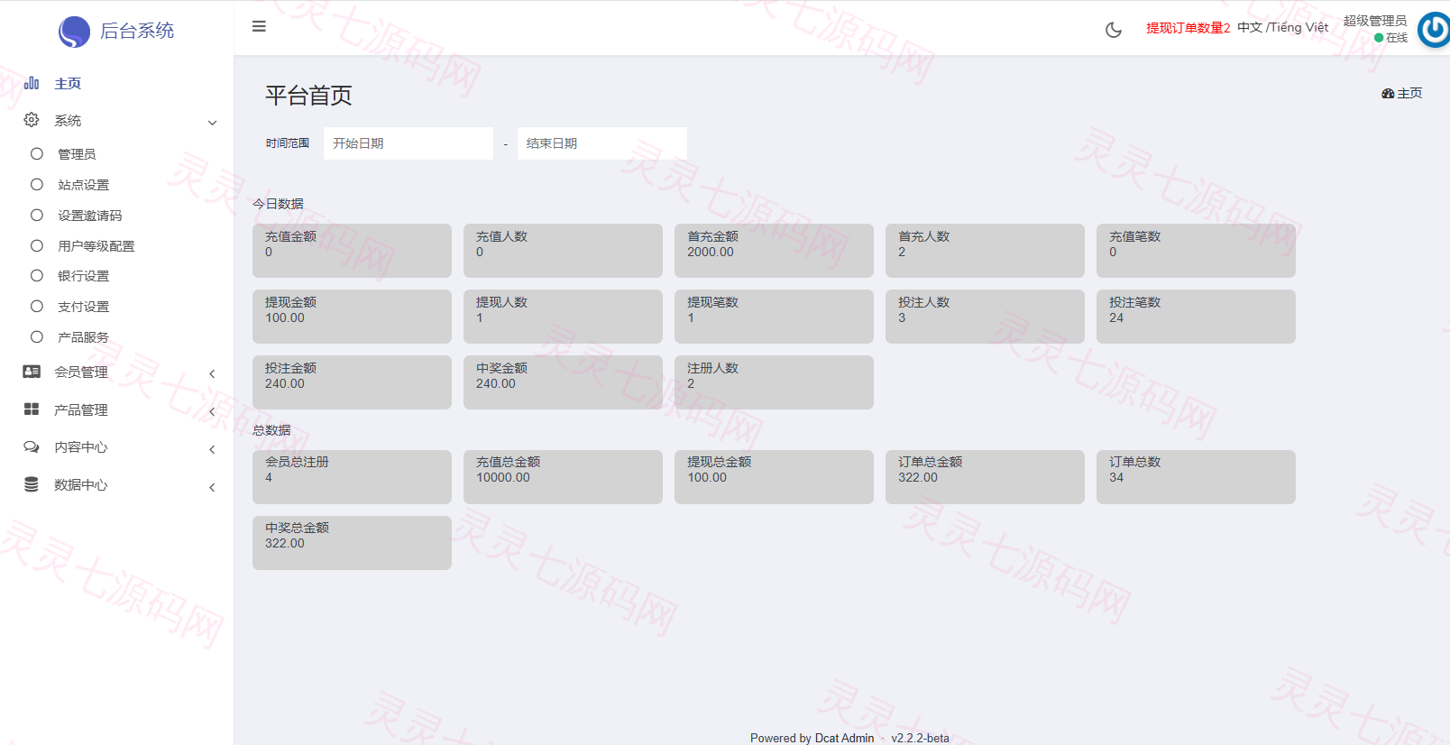Click the 后台系统 logo icon
Viewport: 1450px width, 745px height.
(74, 32)
